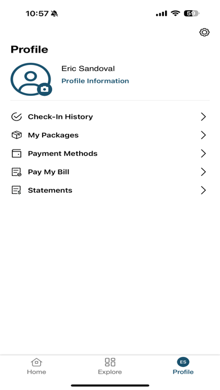Select the Profile tab with the ES badge
This screenshot has height=390, width=220.
click(183, 366)
